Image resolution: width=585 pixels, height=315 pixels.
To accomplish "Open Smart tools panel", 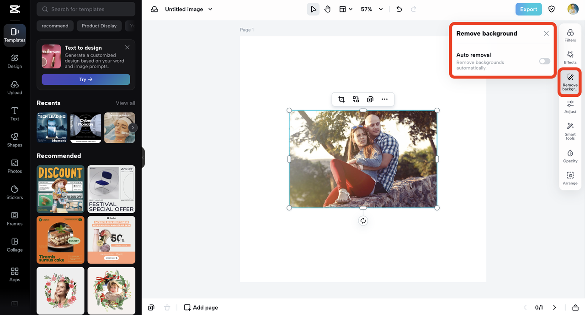I will [x=570, y=131].
